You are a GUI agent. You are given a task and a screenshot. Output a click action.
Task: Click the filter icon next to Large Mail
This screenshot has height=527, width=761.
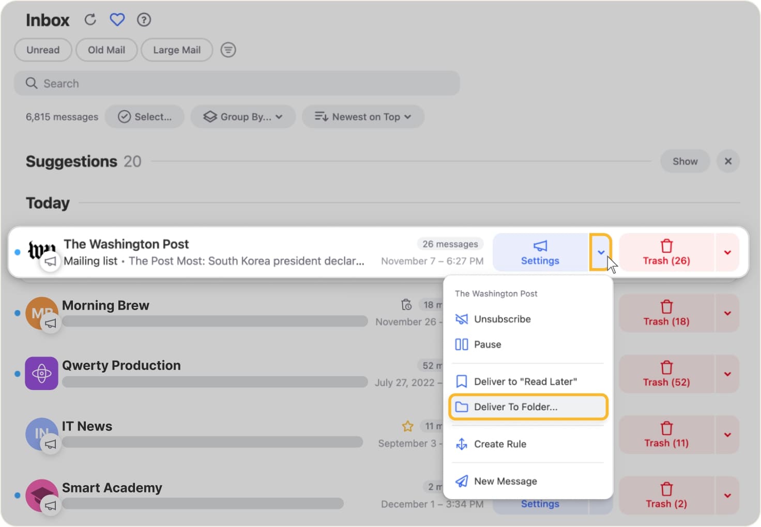[x=228, y=50]
